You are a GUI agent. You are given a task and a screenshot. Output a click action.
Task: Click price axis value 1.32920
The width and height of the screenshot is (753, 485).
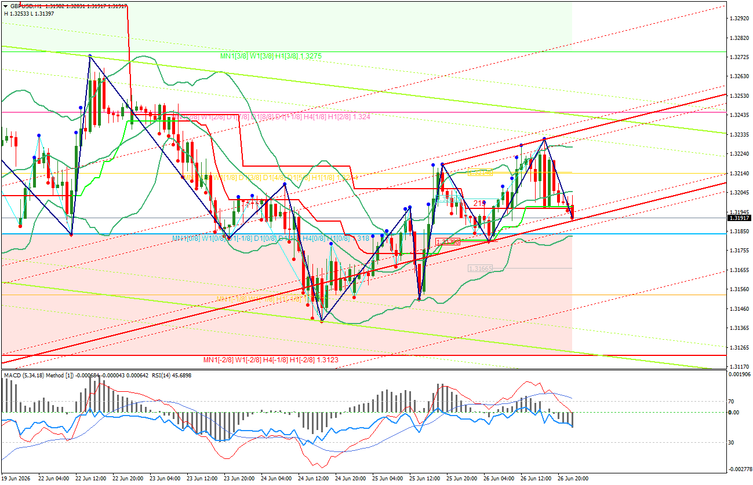[739, 19]
